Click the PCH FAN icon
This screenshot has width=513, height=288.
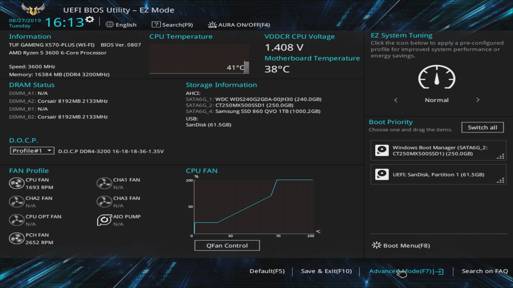(17, 239)
